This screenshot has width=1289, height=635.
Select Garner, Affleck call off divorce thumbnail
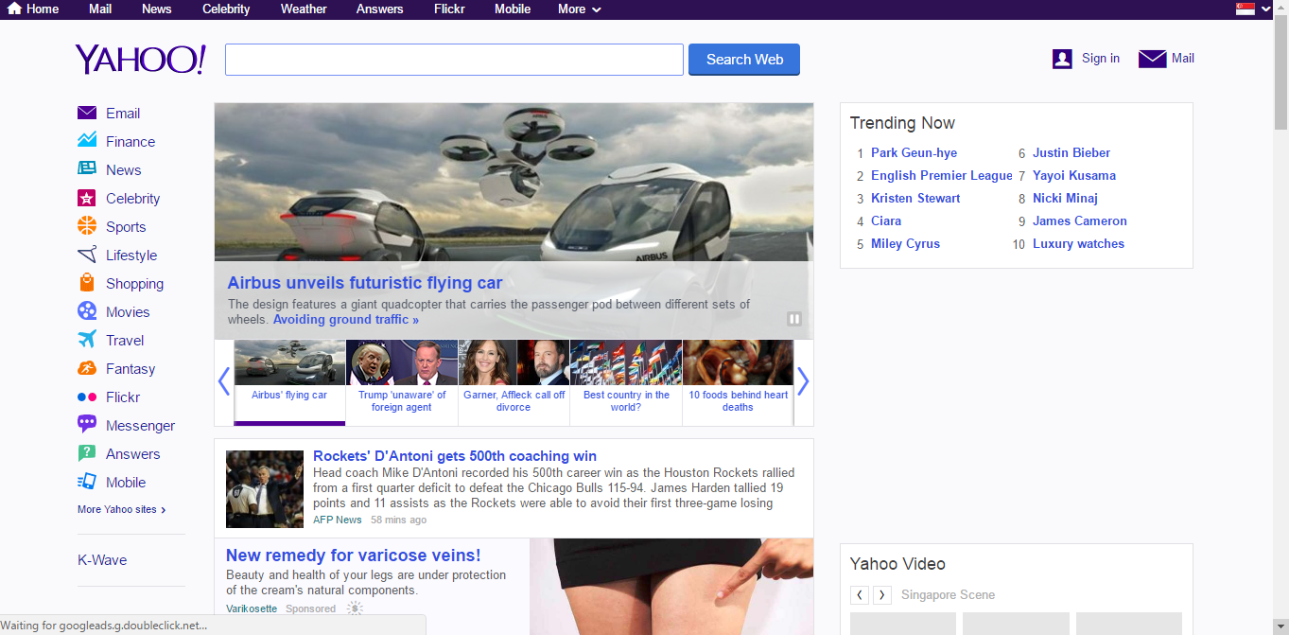(514, 382)
